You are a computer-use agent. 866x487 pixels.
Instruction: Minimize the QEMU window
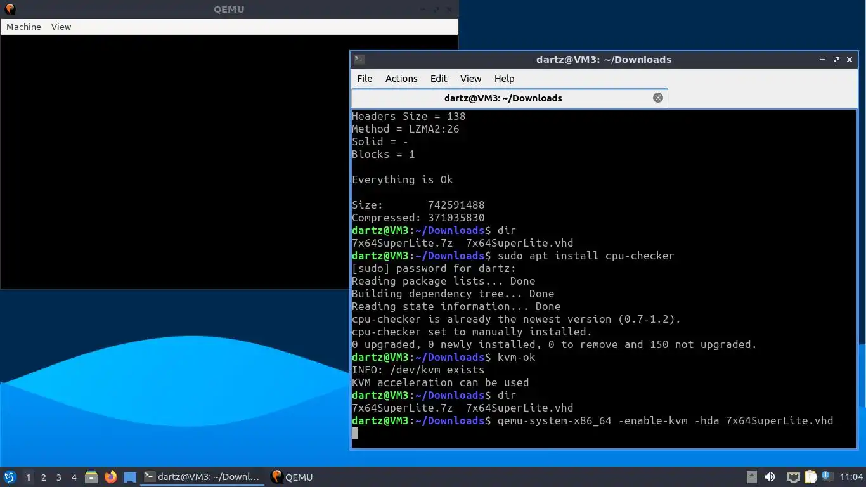point(423,10)
